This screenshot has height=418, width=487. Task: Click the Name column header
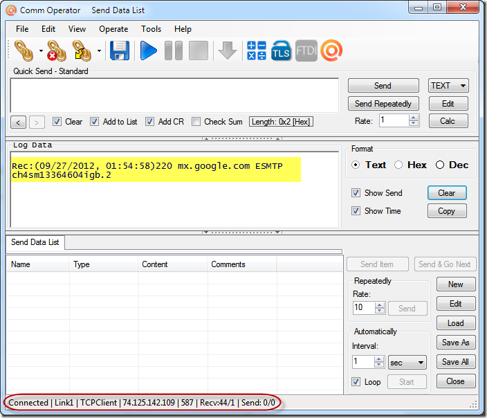[x=38, y=264]
